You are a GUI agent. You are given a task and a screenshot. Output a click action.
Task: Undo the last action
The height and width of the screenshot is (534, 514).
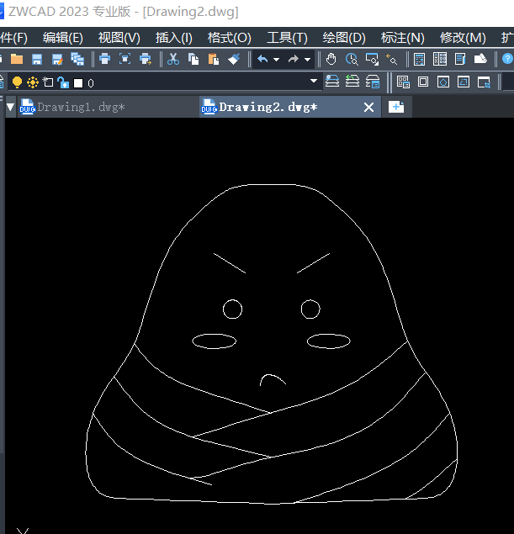click(262, 59)
